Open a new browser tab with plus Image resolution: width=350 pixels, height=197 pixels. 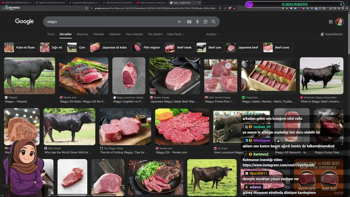[205, 3]
